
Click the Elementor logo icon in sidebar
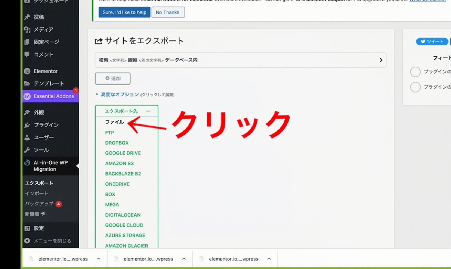point(27,71)
